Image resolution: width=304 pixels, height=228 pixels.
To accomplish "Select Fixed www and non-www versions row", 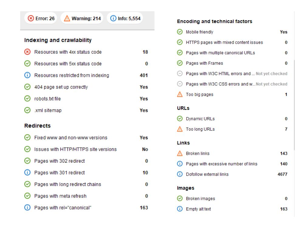I will (x=86, y=138).
